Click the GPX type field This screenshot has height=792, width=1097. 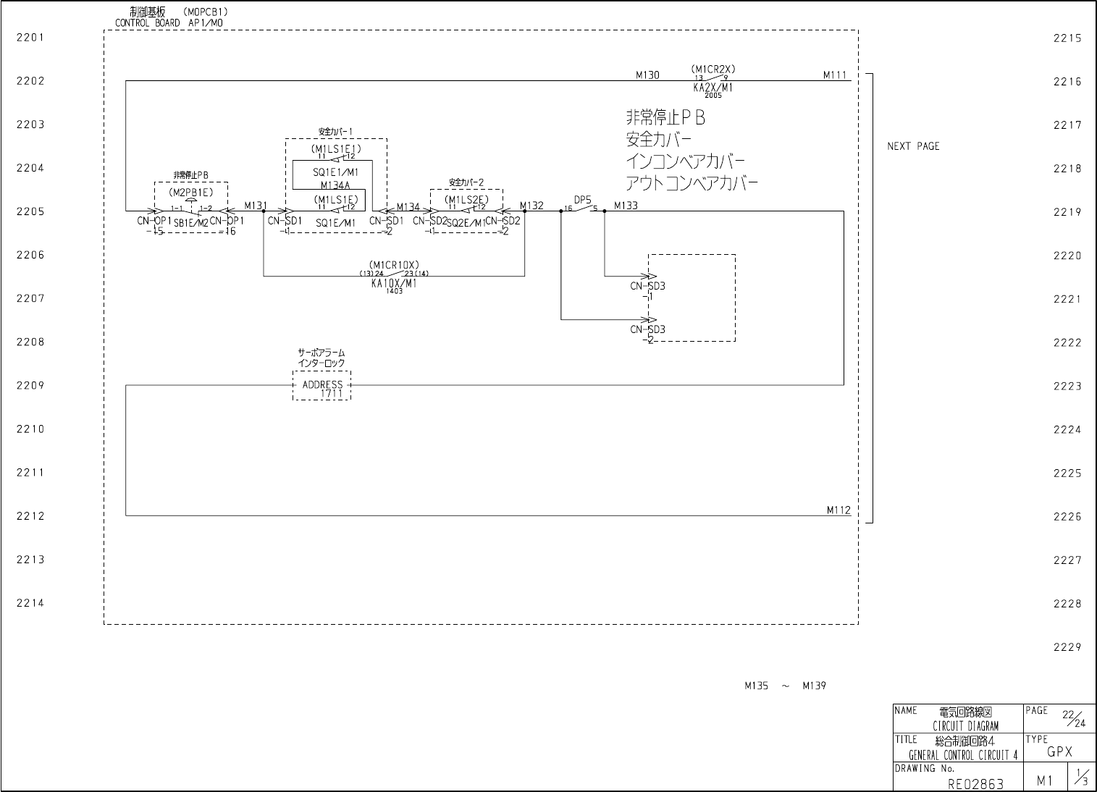click(1059, 752)
